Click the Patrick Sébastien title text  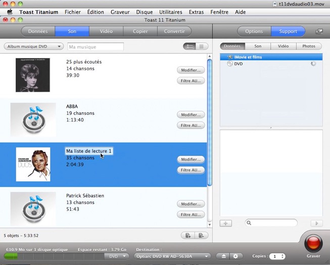coord(85,195)
